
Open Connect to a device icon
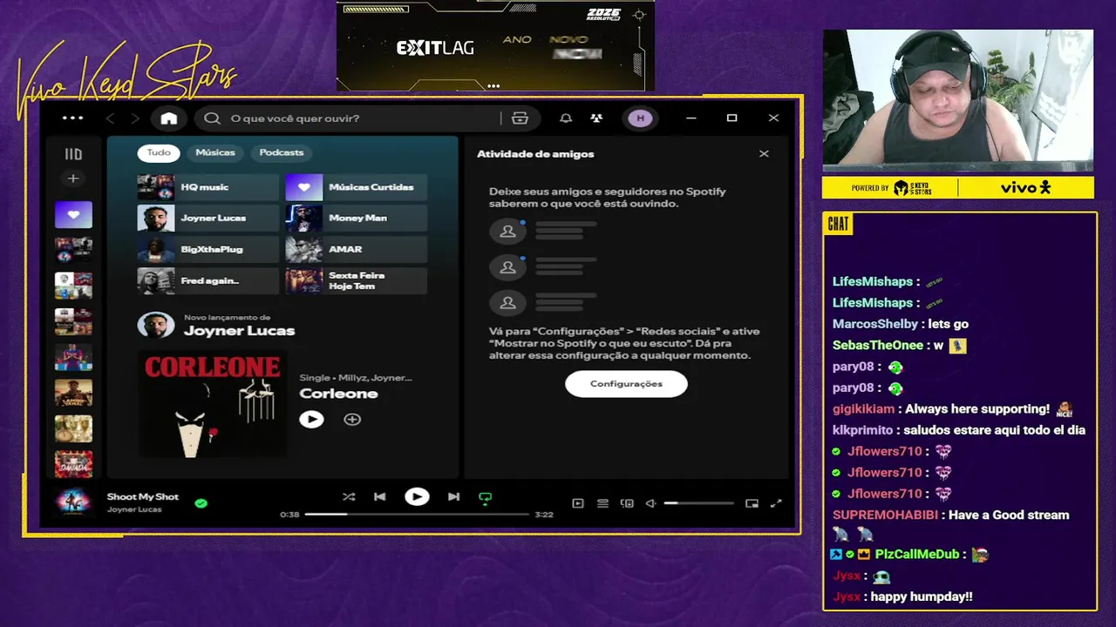627,503
